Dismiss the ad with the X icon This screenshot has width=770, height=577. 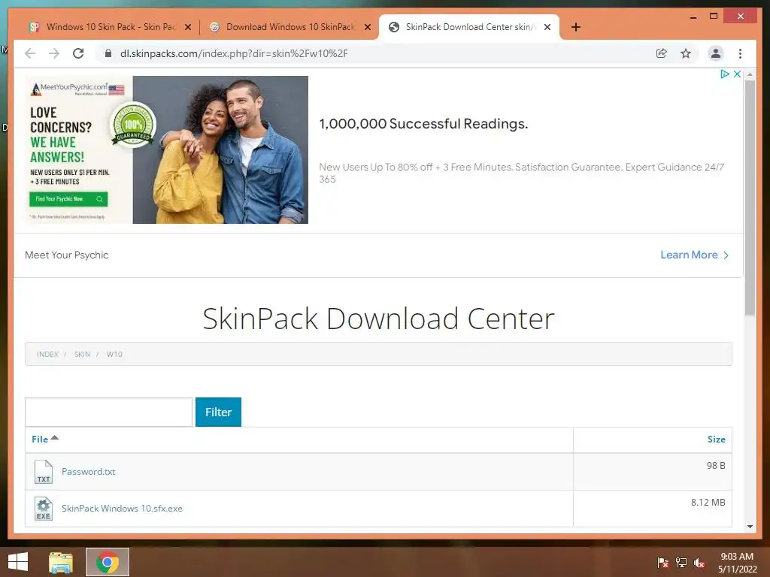pyautogui.click(x=737, y=74)
